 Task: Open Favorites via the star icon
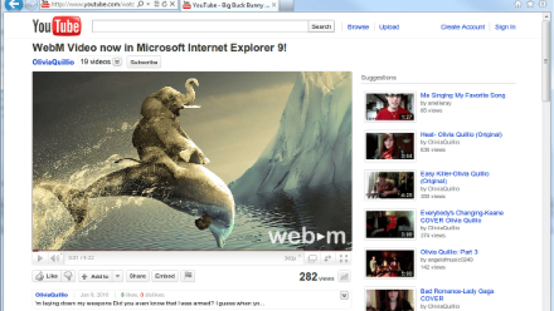pyautogui.click(x=530, y=4)
